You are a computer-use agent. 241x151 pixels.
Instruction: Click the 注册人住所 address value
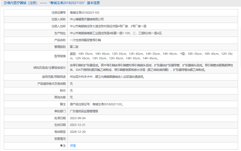click(x=108, y=26)
